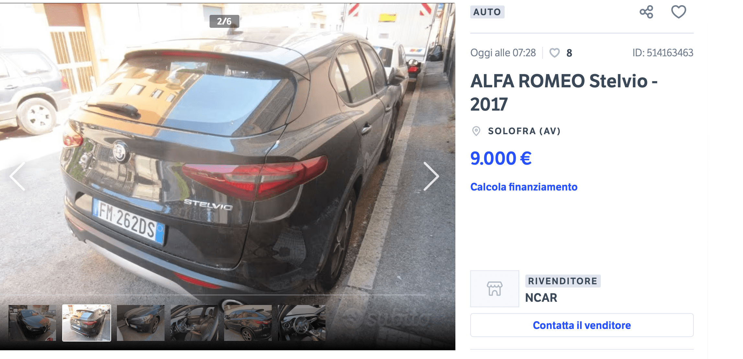Open the Calcola finanziamento link
Screen dimensions: 743x359
(x=524, y=187)
